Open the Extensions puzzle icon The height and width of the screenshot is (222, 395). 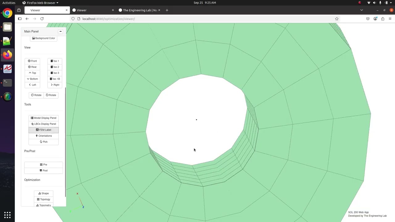(383, 19)
